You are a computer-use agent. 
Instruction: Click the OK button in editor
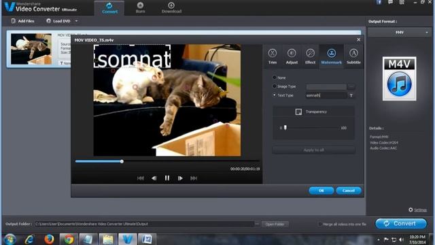tap(321, 191)
